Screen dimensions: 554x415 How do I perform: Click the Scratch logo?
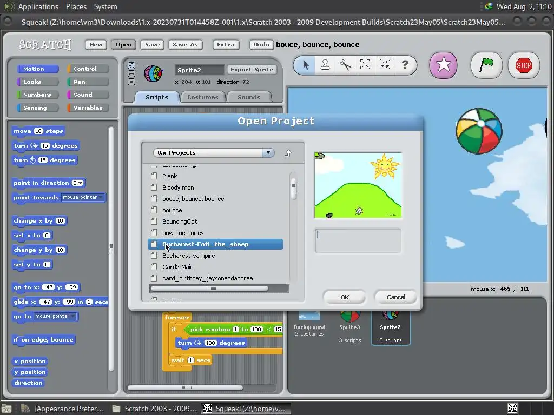[45, 44]
